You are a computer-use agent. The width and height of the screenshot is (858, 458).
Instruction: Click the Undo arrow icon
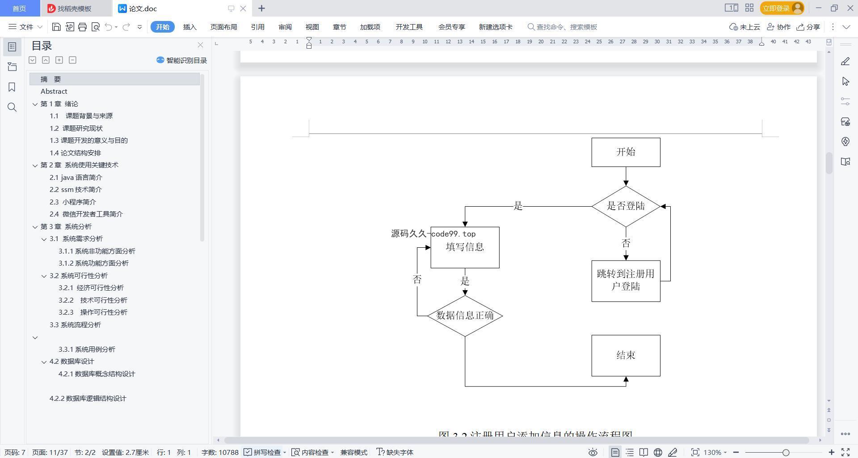[108, 27]
